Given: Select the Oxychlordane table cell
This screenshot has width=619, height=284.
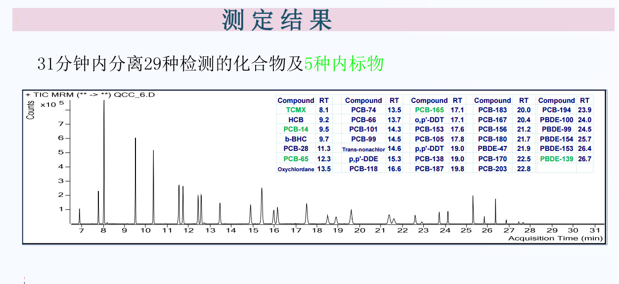Looking at the screenshot, I should coord(296,169).
